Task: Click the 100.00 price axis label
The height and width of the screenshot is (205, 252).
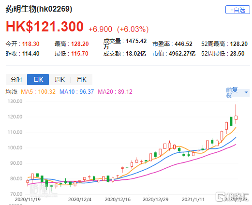Action: pyautogui.click(x=15, y=148)
